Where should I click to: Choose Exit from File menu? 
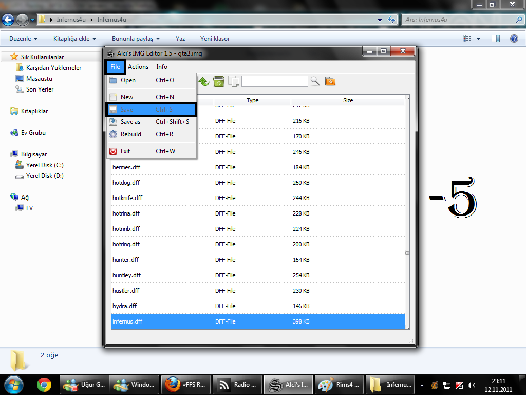click(x=152, y=151)
